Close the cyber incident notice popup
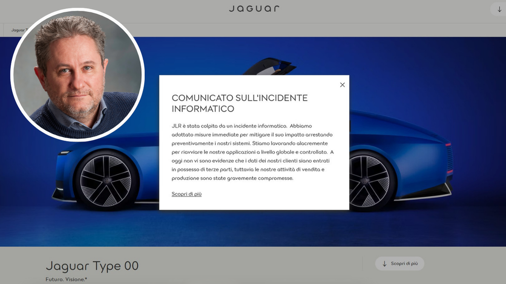The width and height of the screenshot is (506, 284). pos(342,85)
